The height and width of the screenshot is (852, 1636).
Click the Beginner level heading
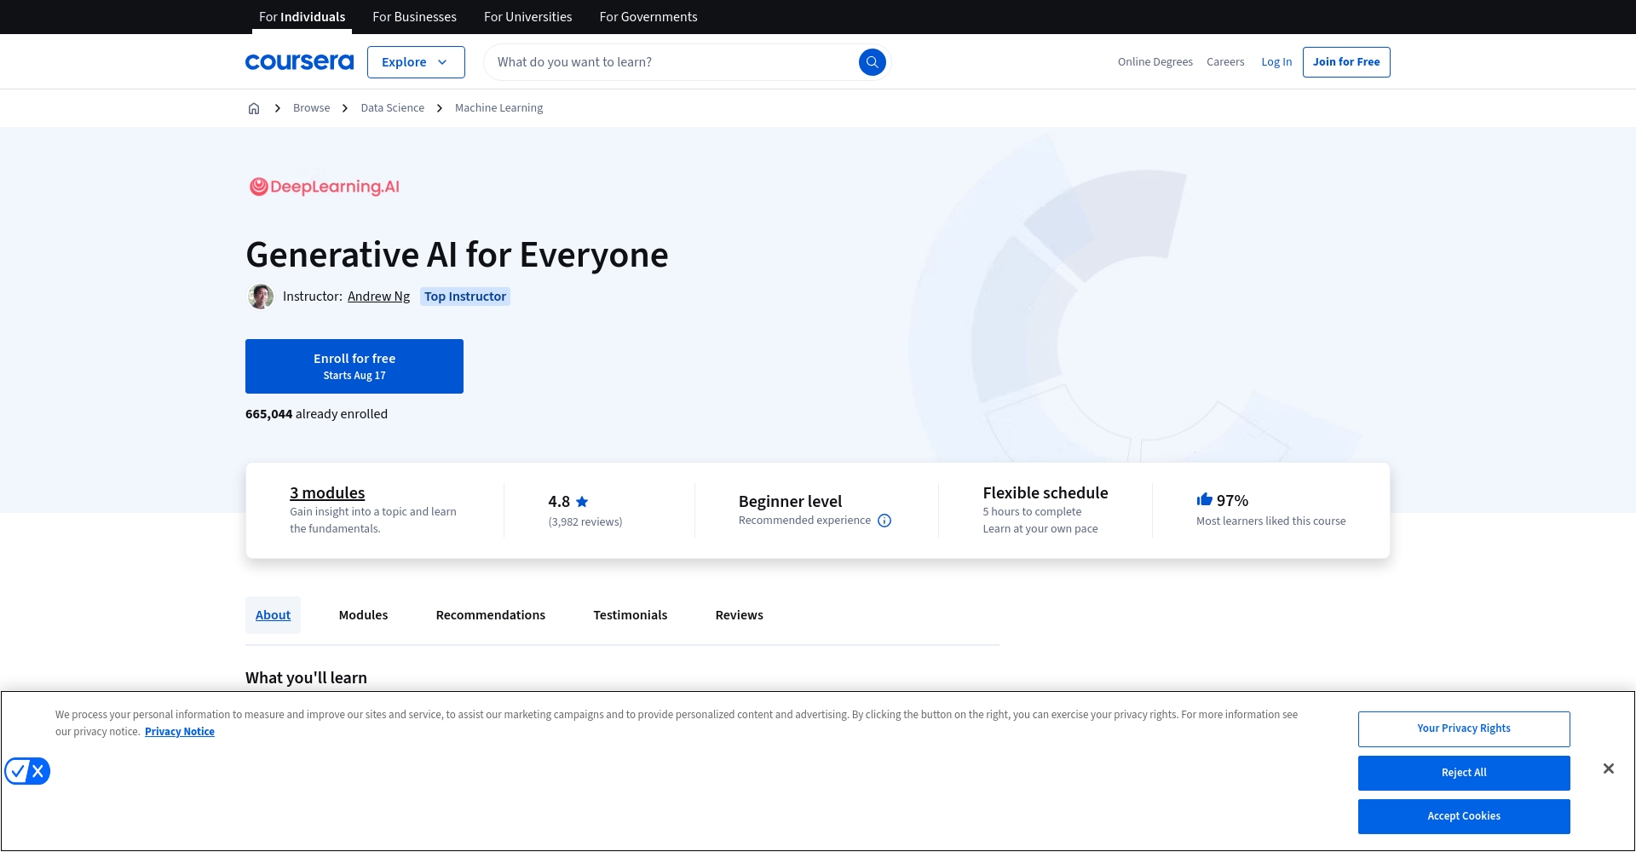point(790,502)
